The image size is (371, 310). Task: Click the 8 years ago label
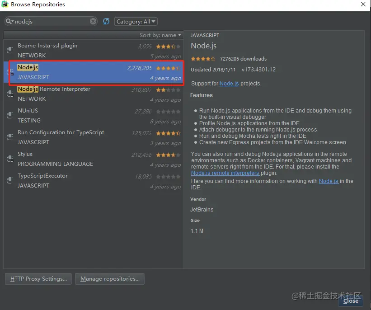tap(165, 122)
